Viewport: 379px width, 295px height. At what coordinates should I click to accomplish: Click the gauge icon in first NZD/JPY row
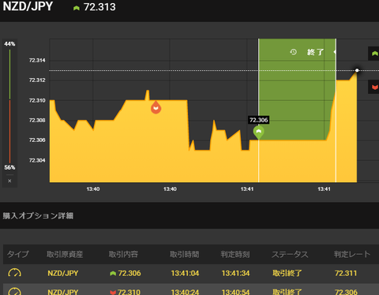[x=15, y=273]
